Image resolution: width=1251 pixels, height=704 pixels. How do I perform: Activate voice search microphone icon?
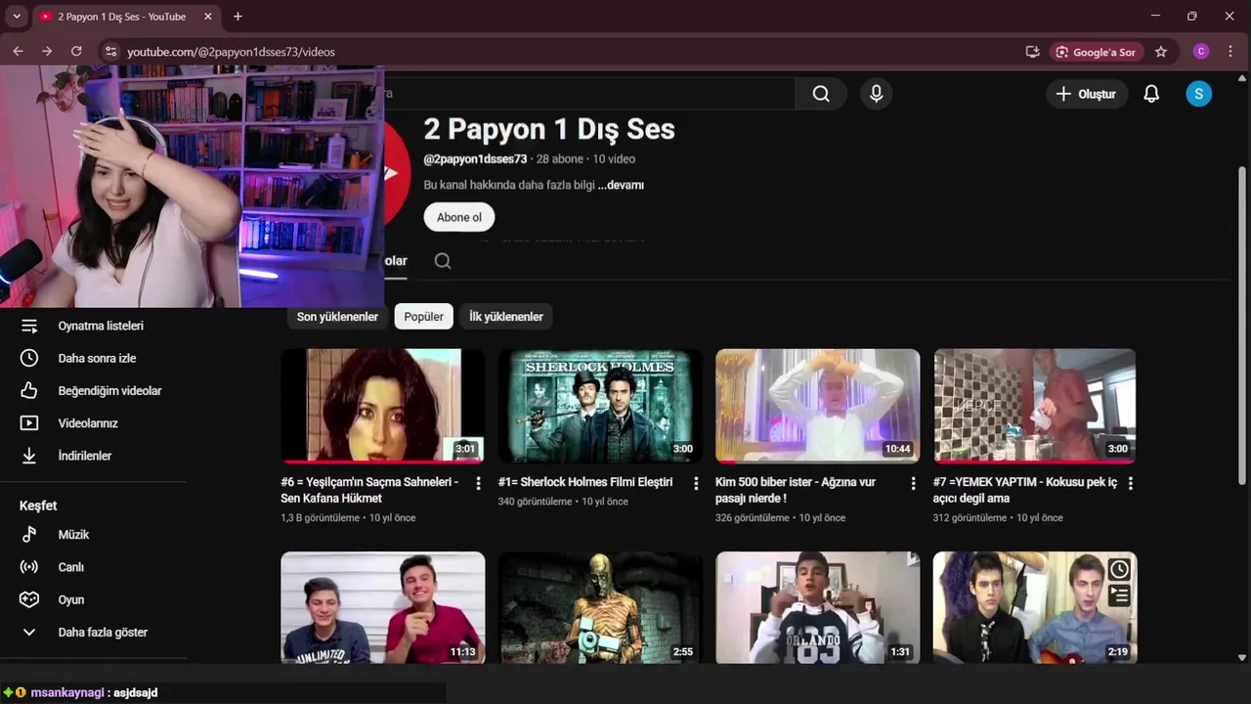pyautogui.click(x=876, y=94)
